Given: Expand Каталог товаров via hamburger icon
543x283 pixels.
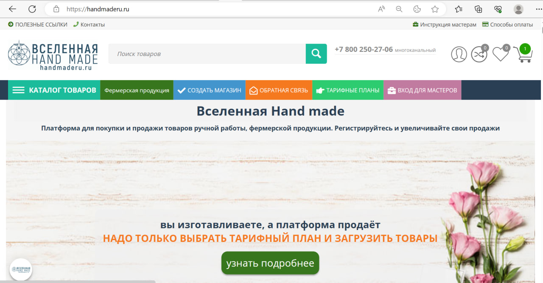Looking at the screenshot, I should click(18, 90).
